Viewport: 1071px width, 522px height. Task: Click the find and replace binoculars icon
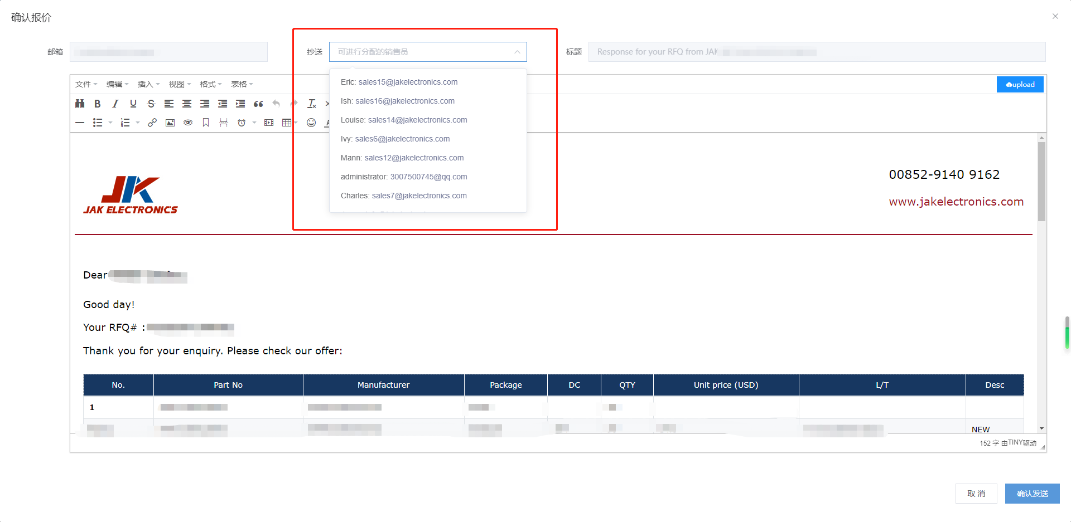pyautogui.click(x=80, y=104)
